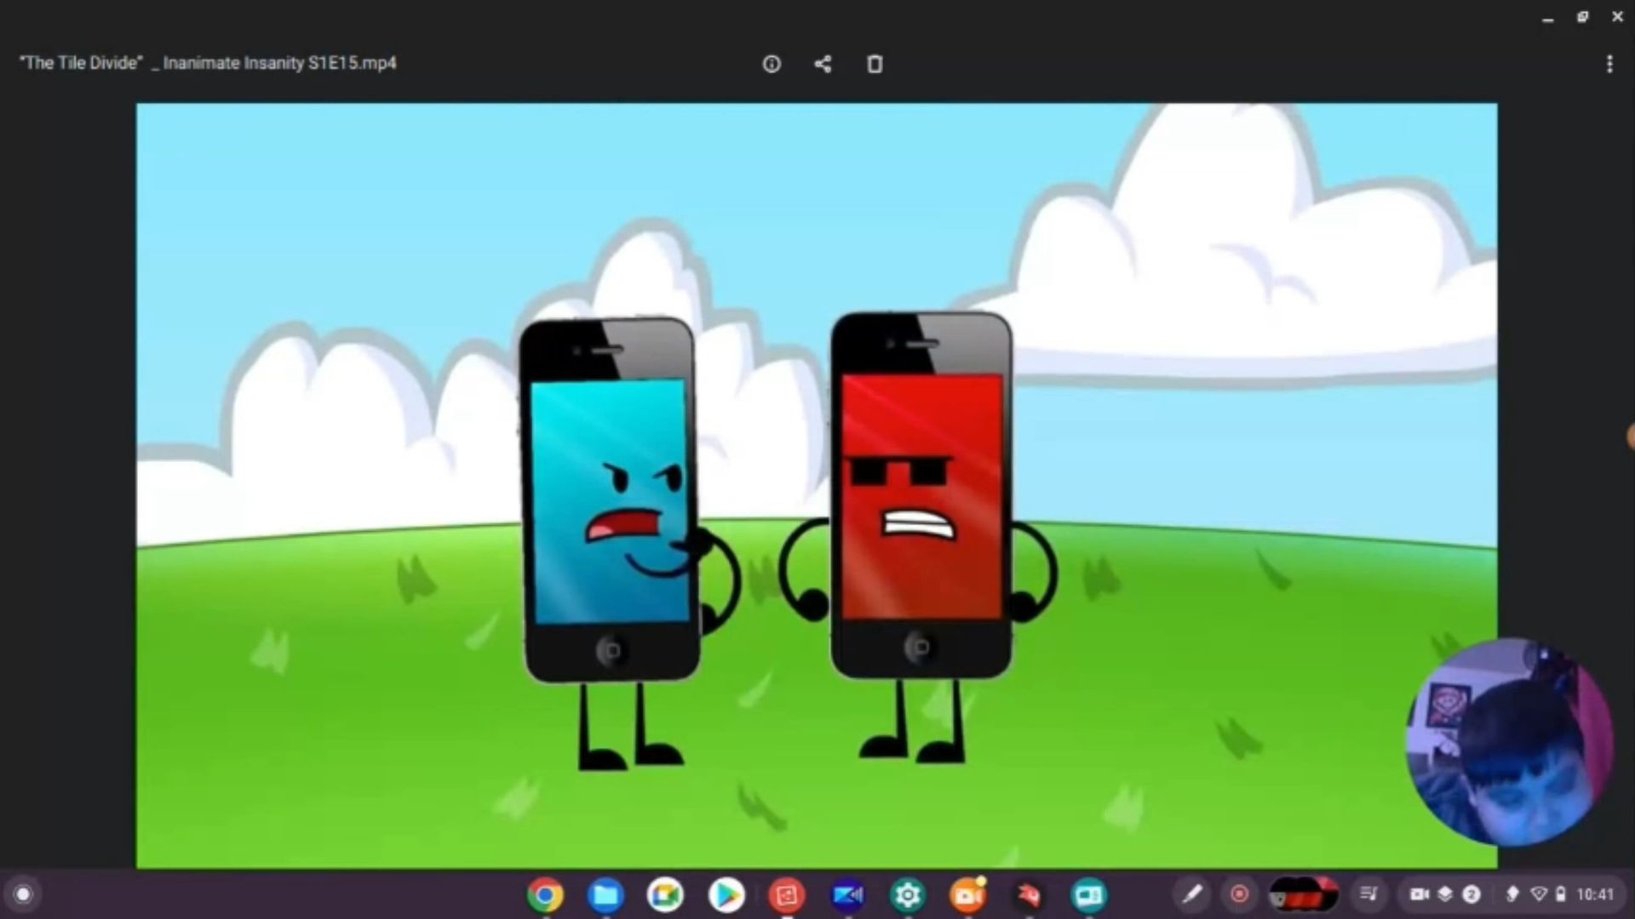Open the Settings gear app
The image size is (1635, 919).
point(908,895)
